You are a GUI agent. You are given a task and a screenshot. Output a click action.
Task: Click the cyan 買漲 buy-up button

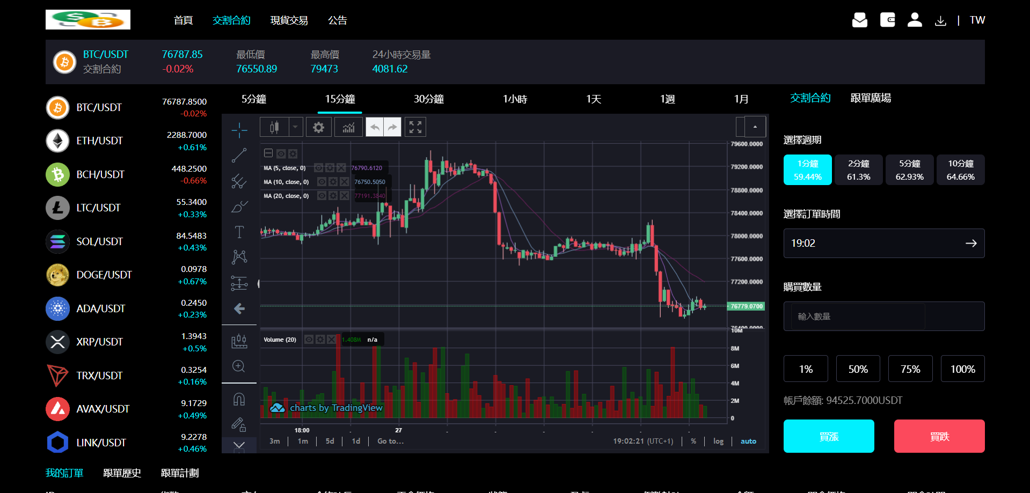point(829,436)
